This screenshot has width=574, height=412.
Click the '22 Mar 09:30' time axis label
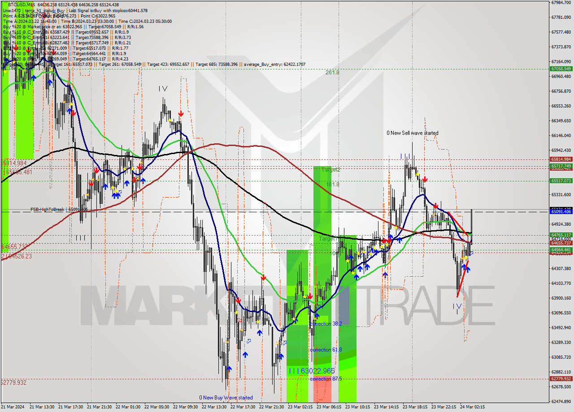187,407
